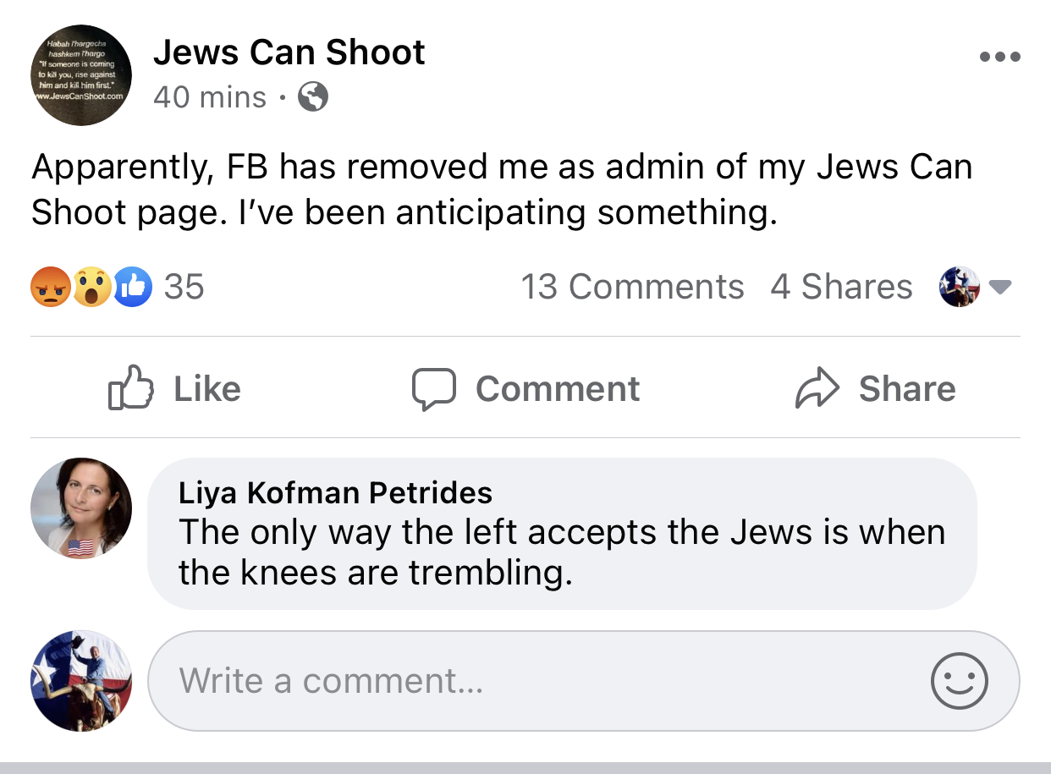Like the post with thumbs-up button

pos(173,389)
